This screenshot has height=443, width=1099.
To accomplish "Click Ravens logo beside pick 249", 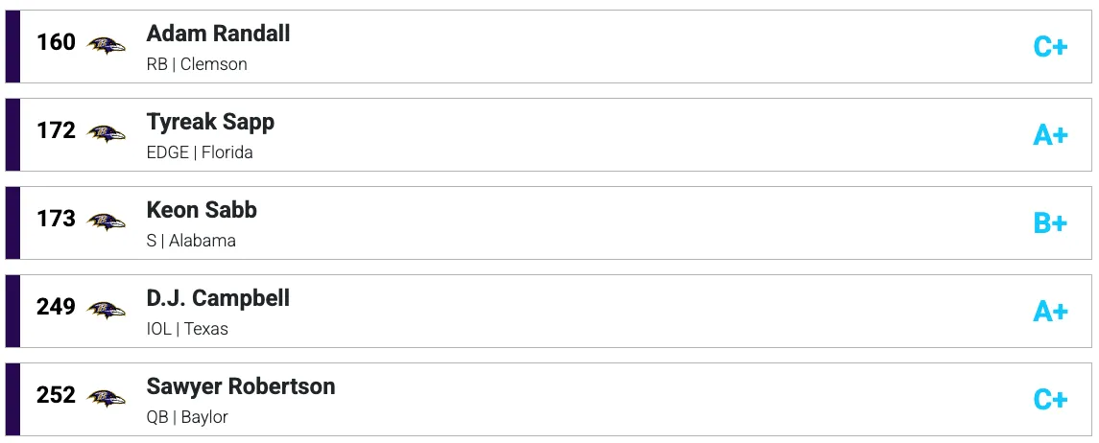I will point(106,310).
